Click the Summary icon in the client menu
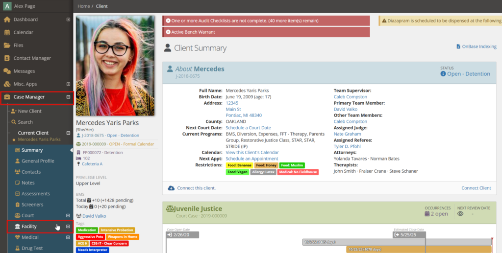Viewport: 502px width, 253px height. coord(17,150)
